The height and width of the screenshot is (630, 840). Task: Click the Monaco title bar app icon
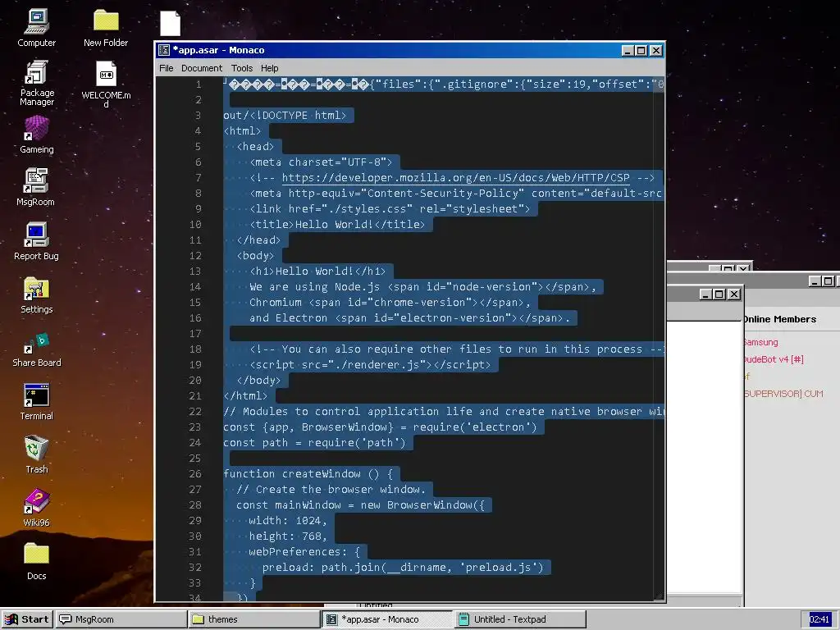[x=164, y=50]
